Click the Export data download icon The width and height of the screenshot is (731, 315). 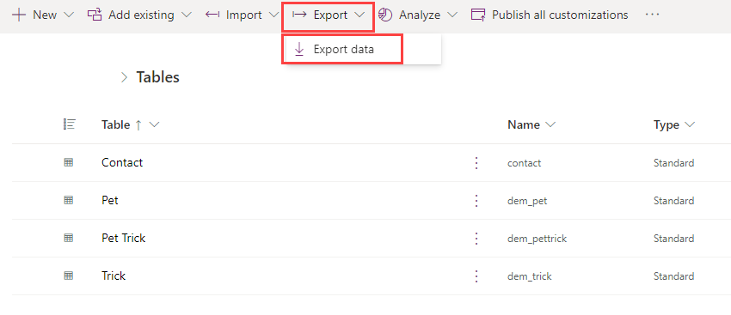299,49
